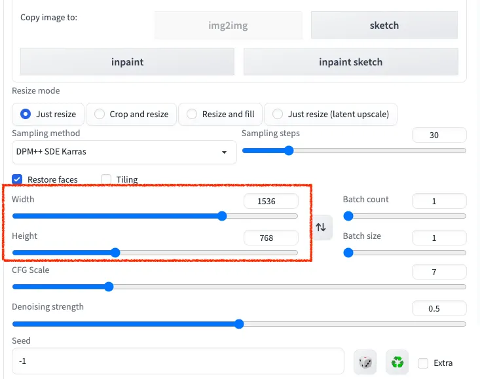Viewport: 480px width, 379px height.
Task: Click the swap width and height icon
Action: click(x=321, y=227)
